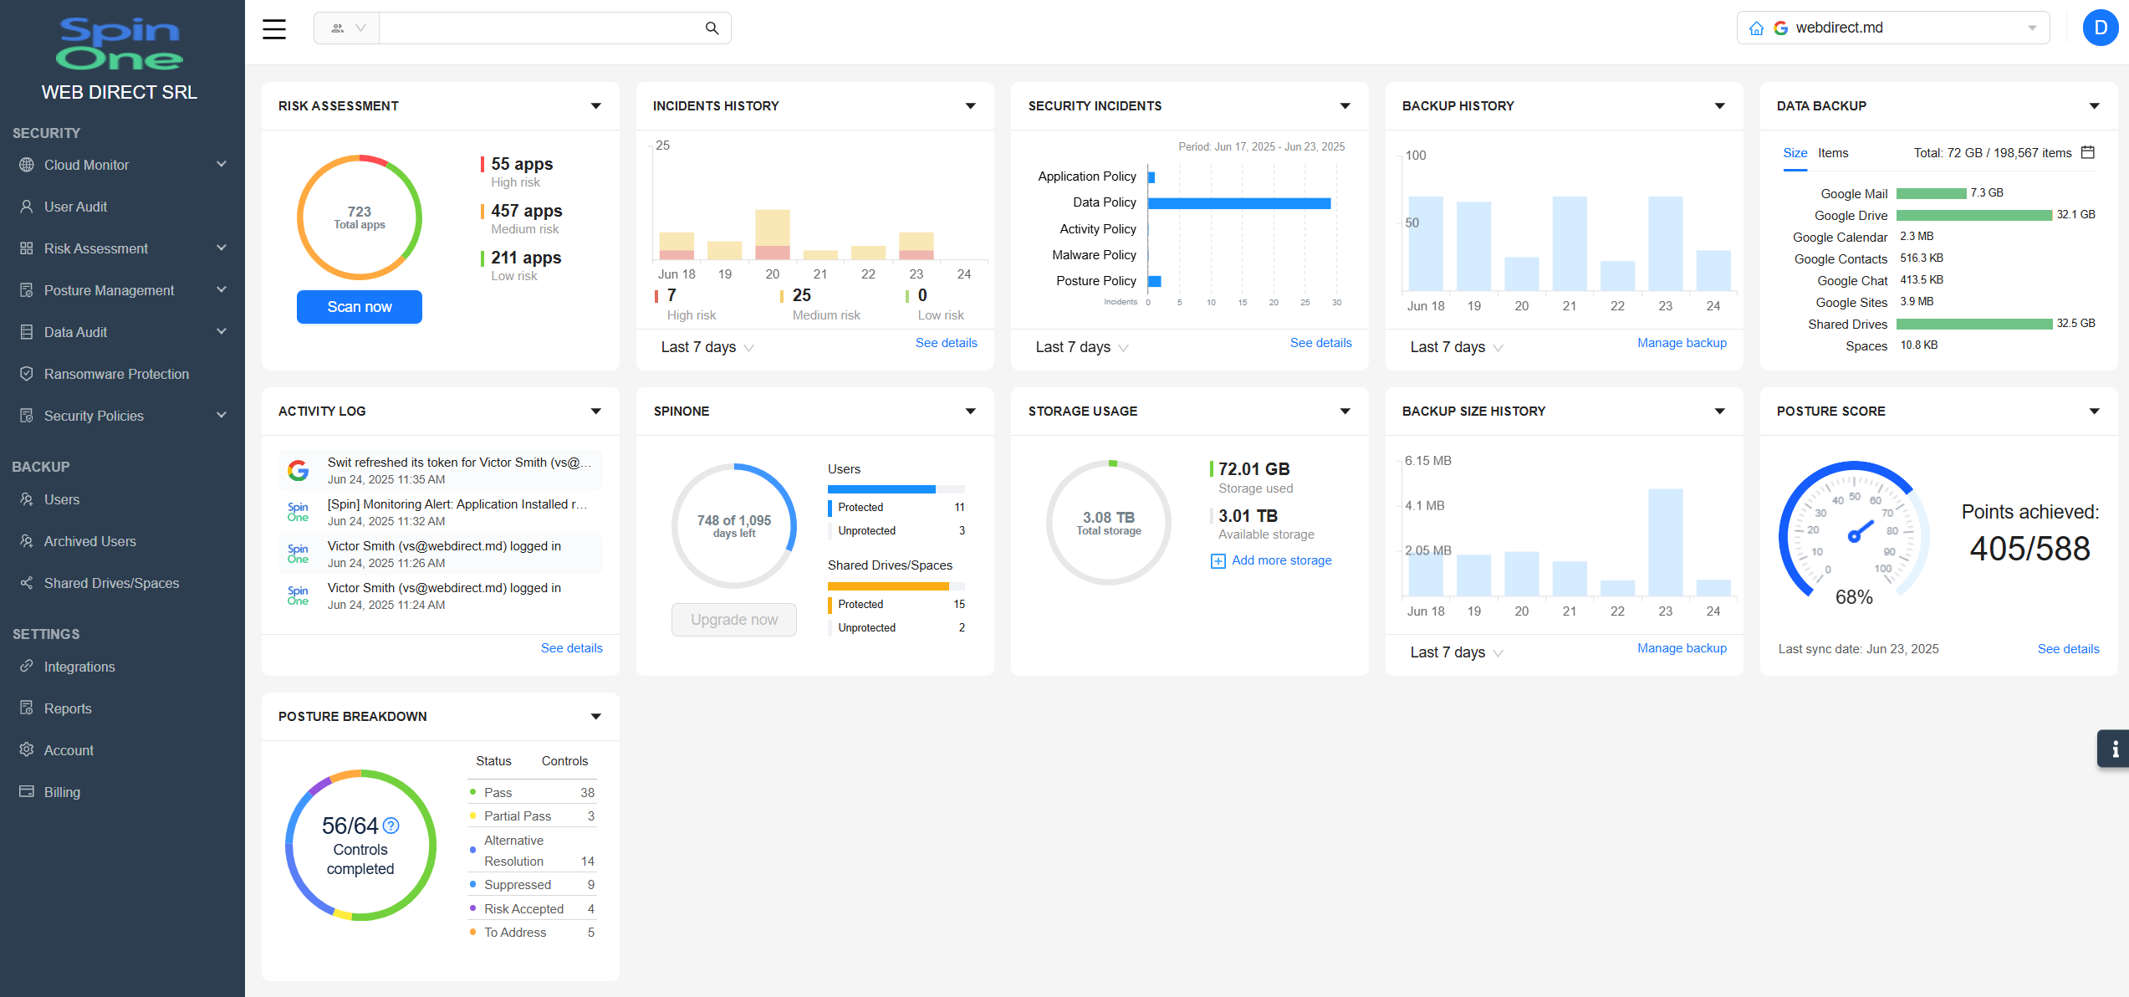
Task: Click the Ransomware Protection shield icon
Action: pyautogui.click(x=27, y=374)
